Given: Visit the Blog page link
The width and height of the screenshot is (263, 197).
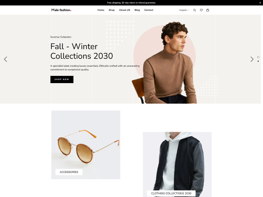Looking at the screenshot, I should tap(137, 10).
